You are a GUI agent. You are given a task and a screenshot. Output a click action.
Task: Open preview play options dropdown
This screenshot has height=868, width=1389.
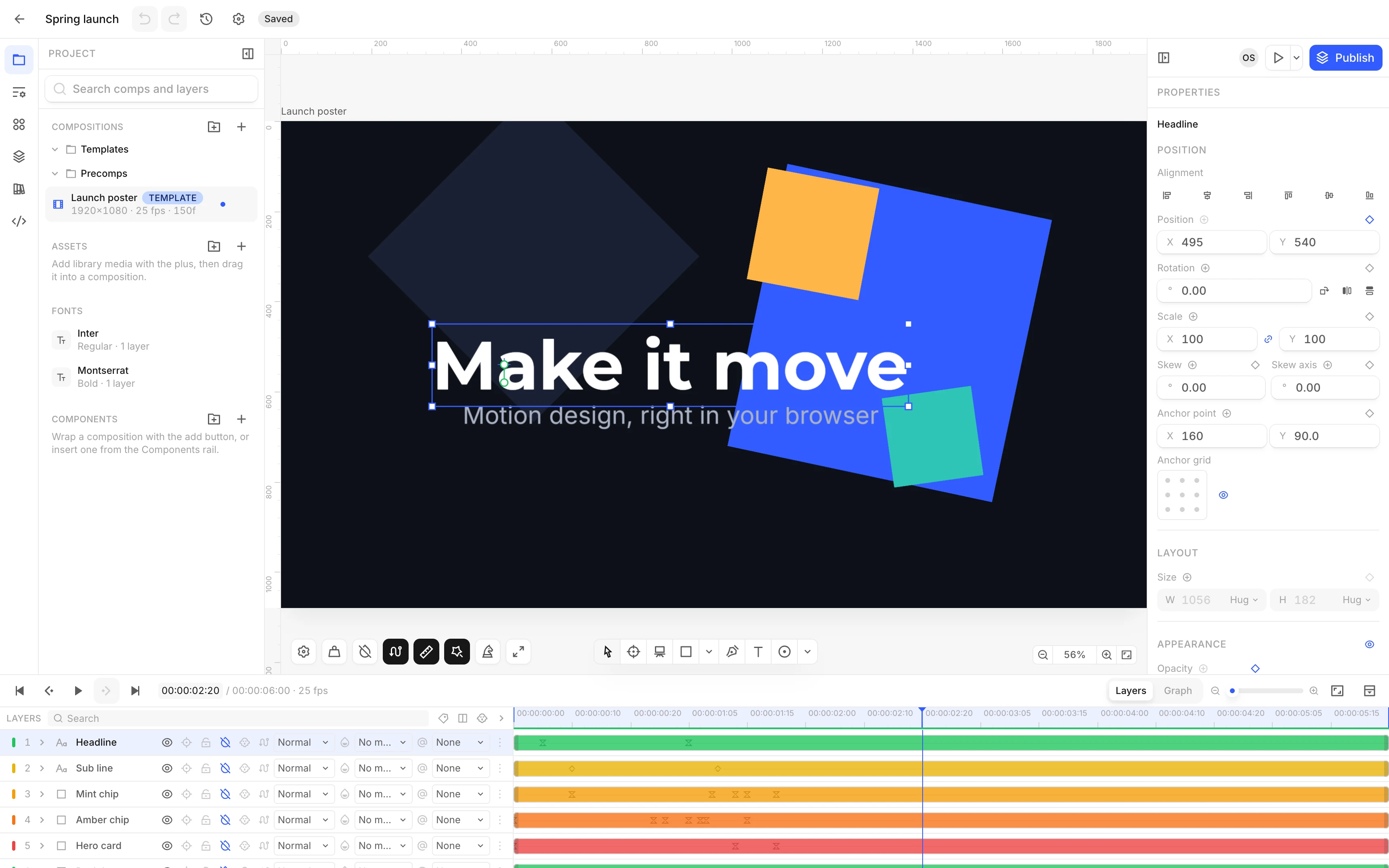coord(1297,58)
